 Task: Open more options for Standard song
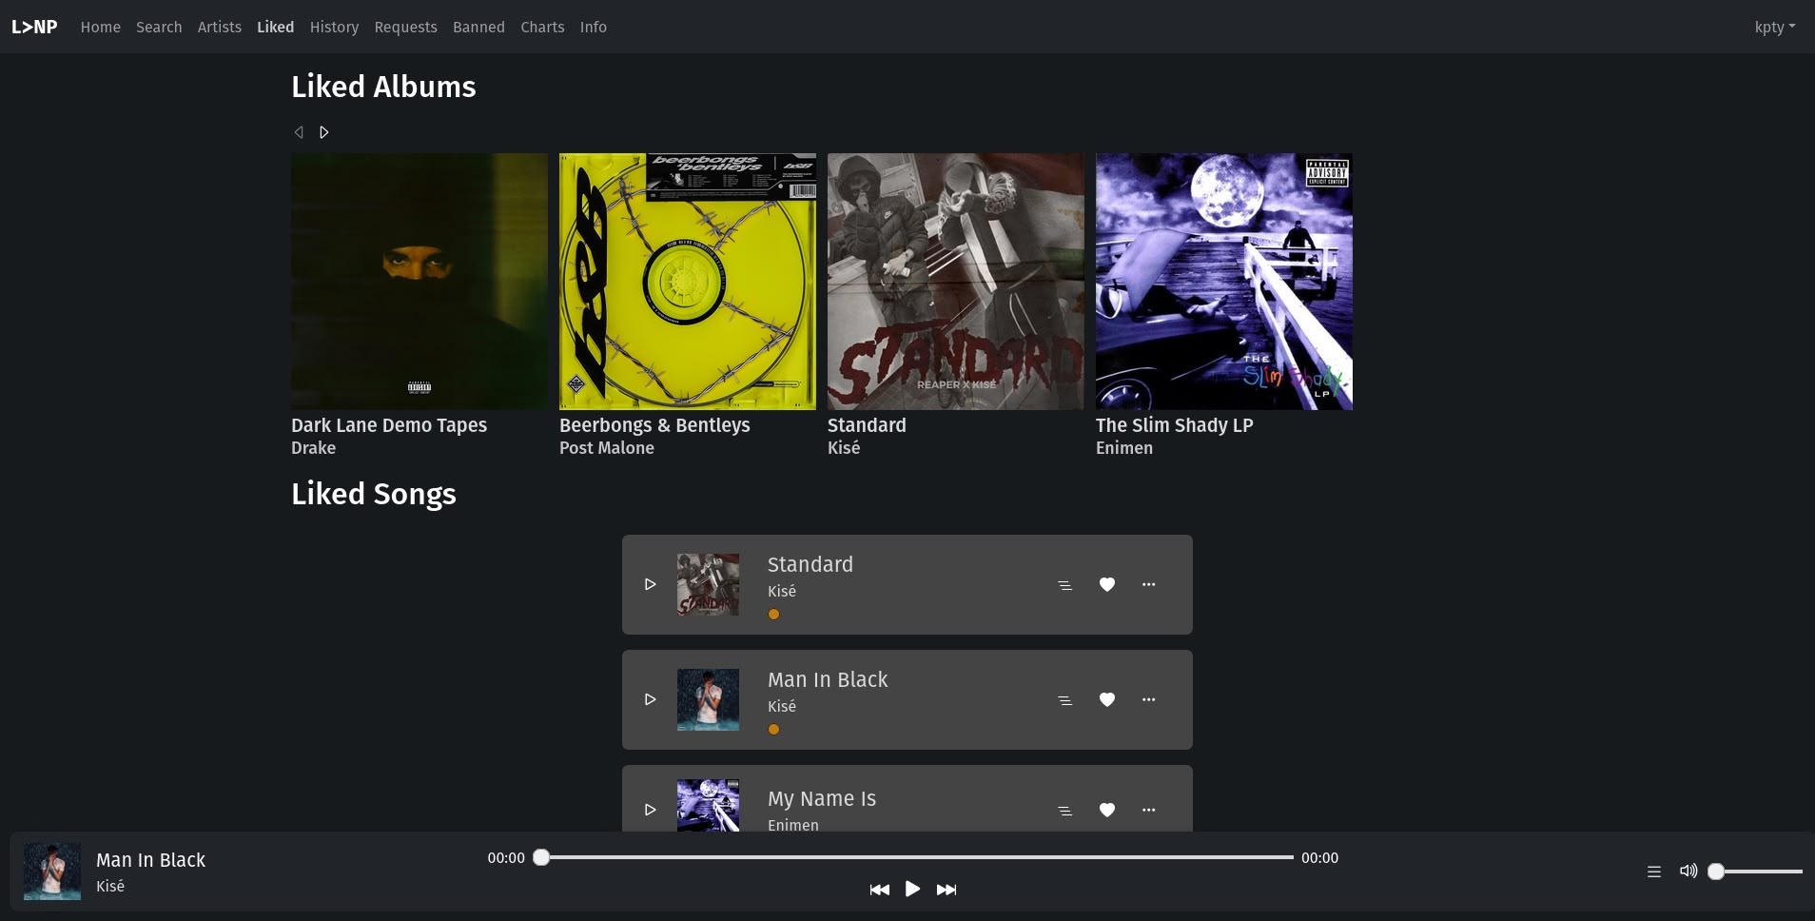(x=1149, y=584)
